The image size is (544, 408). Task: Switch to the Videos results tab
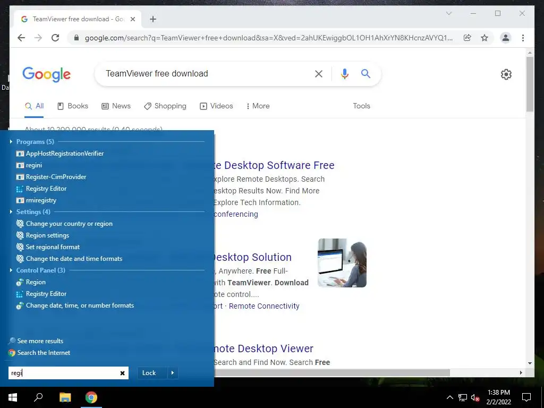[216, 106]
